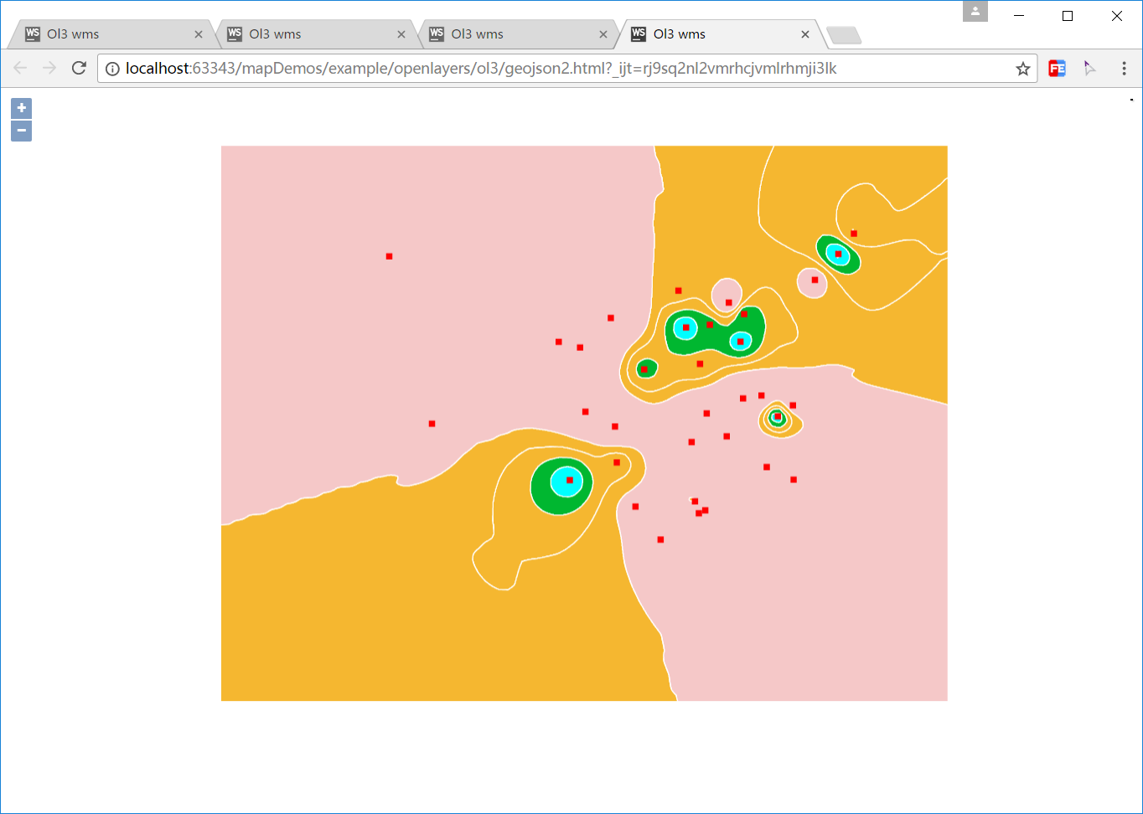This screenshot has height=814, width=1143.
Task: Open a new tab with the blank tab button
Action: 843,35
